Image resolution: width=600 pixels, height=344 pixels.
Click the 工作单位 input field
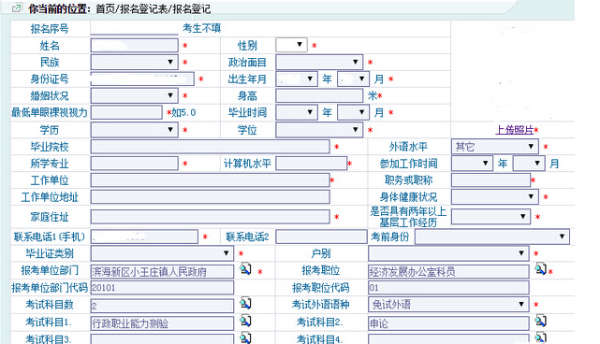210,180
